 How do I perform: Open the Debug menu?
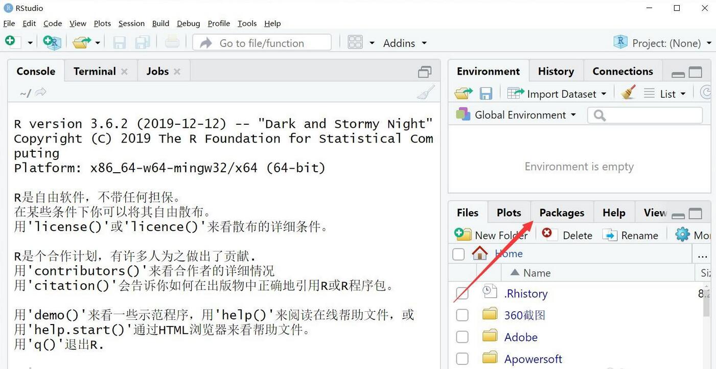(189, 24)
